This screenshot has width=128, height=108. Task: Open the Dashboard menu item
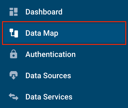64,12
